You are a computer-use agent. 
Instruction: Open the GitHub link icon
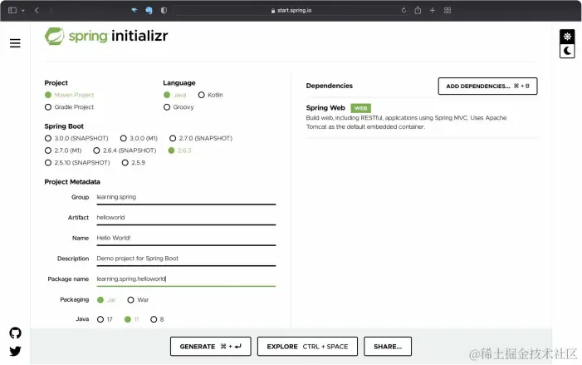tap(15, 333)
